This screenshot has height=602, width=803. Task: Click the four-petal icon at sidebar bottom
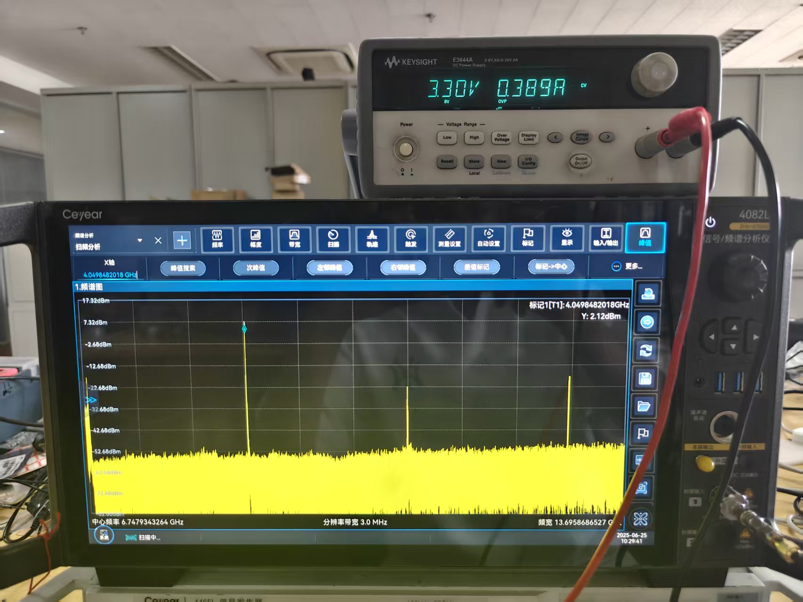click(x=640, y=519)
